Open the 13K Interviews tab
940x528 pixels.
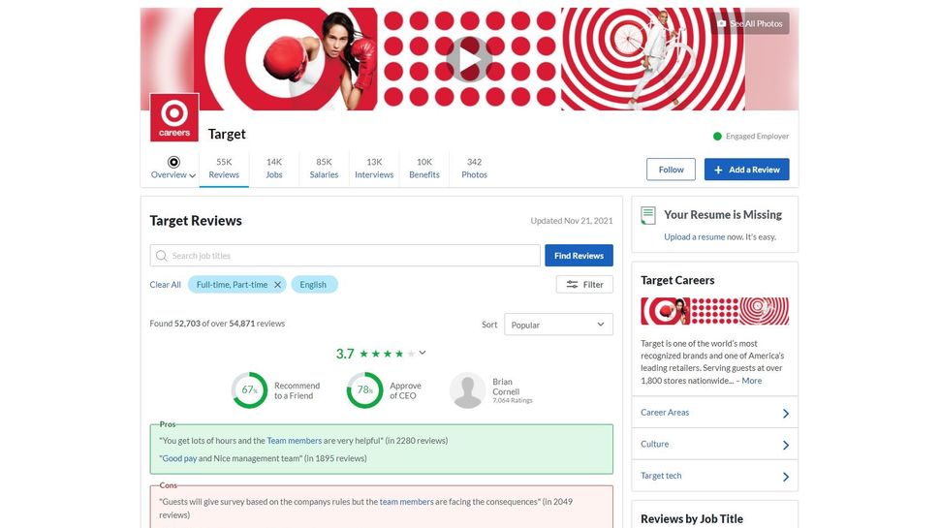(x=374, y=169)
